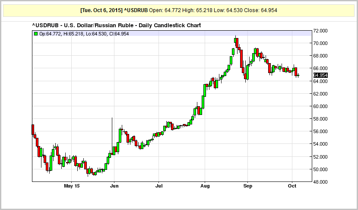
Task: Click the 66.000 y-axis label
Action: tap(321, 68)
